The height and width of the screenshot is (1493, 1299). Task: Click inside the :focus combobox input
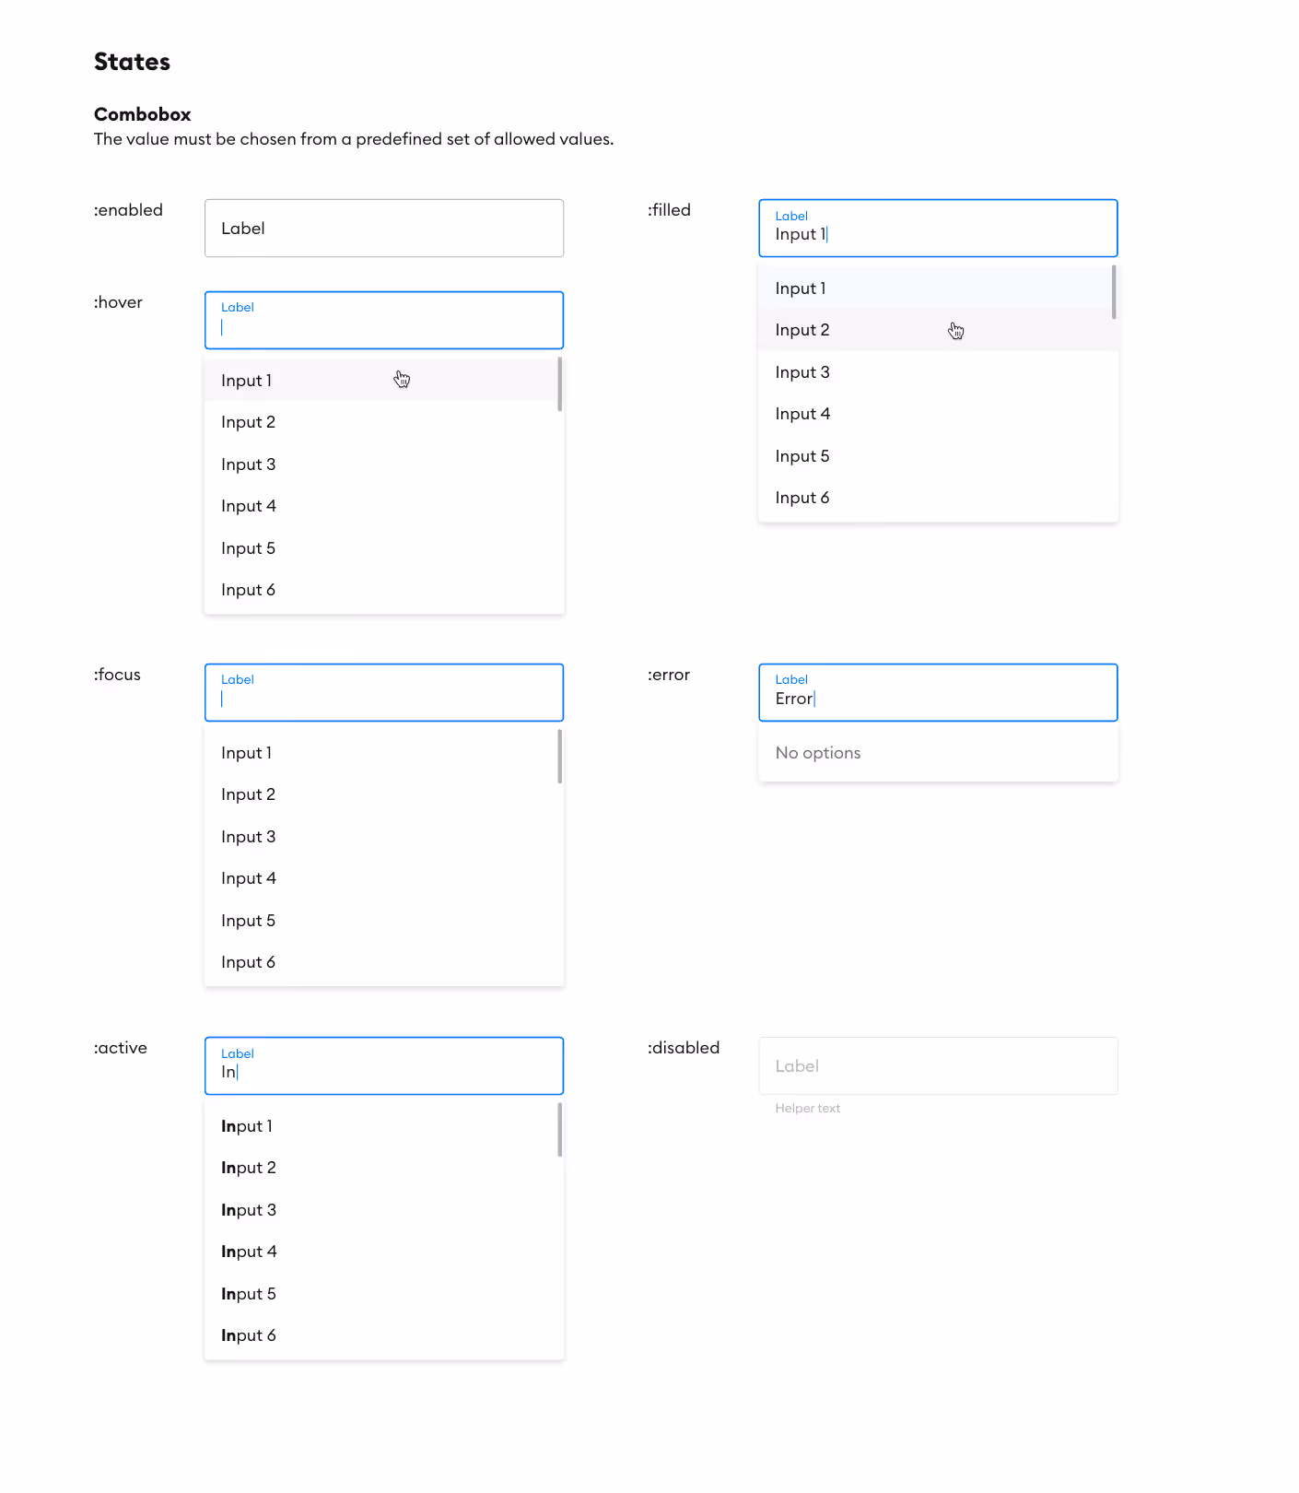click(383, 692)
